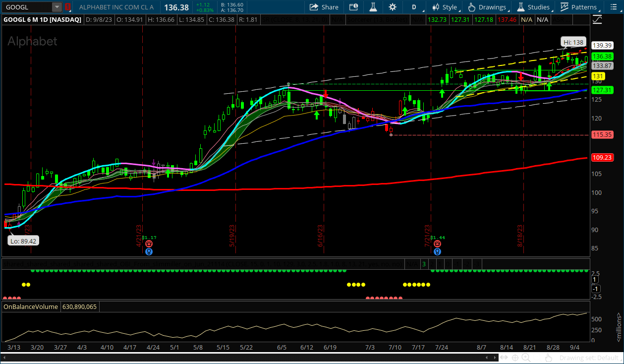Click the Lo: 89.42 price bubble

point(24,241)
